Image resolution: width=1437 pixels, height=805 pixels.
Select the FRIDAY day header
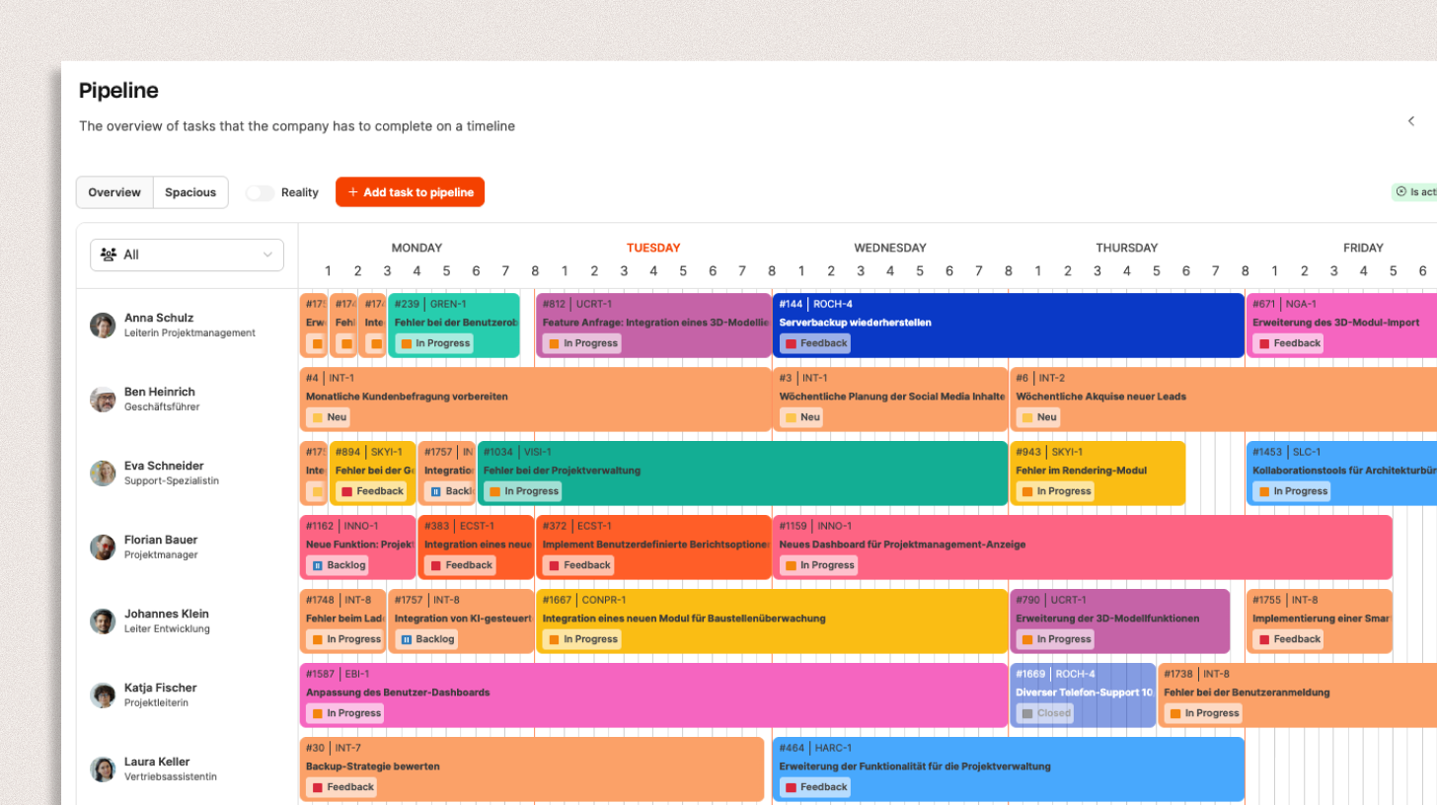pos(1363,248)
